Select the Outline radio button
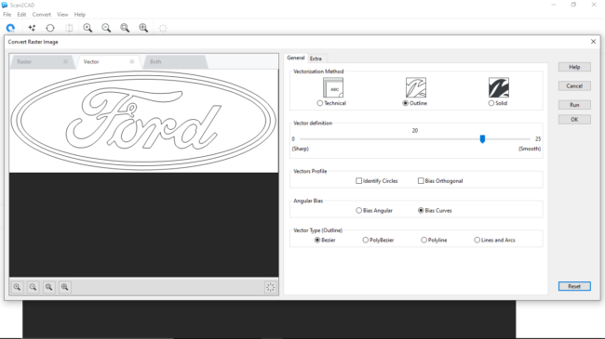This screenshot has width=605, height=339. (405, 103)
